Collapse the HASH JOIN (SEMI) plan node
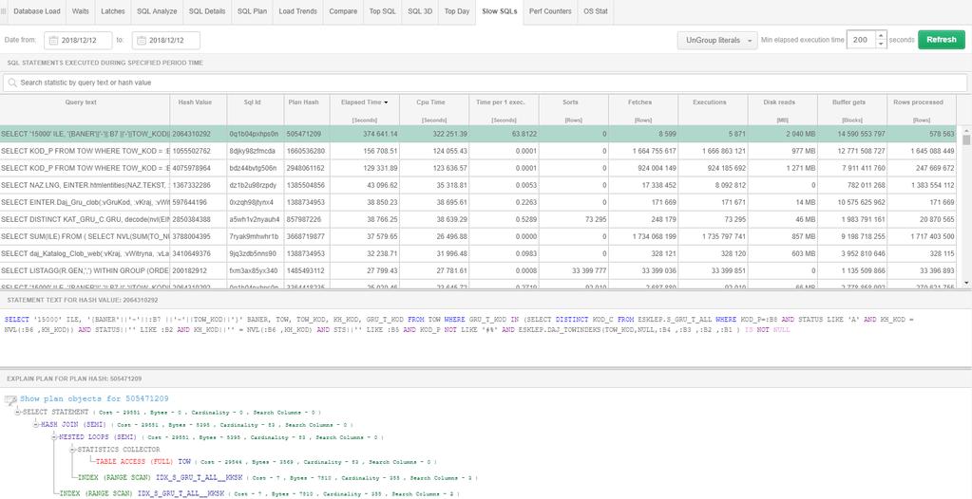This screenshot has height=499, width=972. (36, 425)
